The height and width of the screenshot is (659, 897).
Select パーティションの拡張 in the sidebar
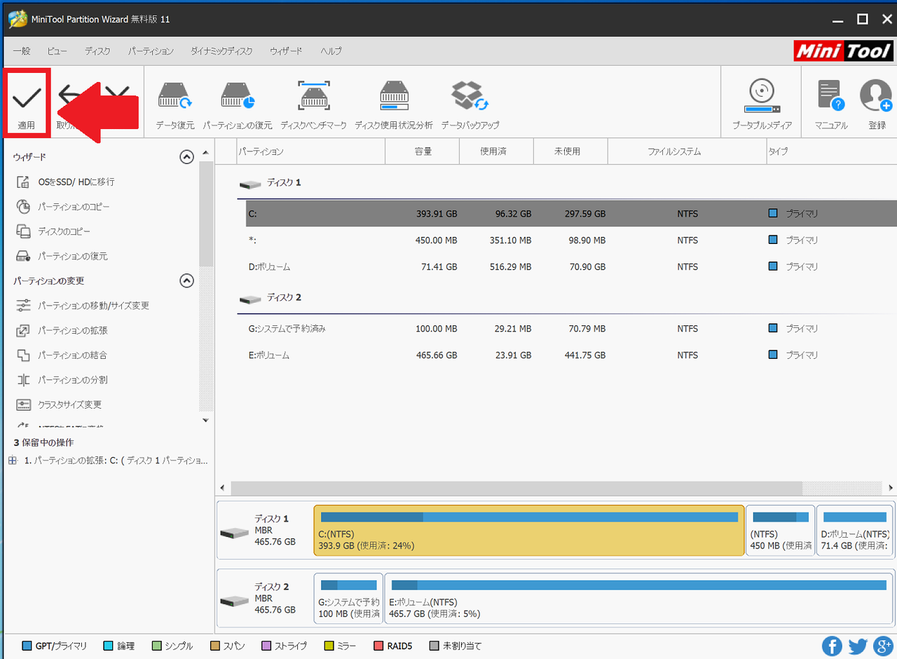[62, 330]
